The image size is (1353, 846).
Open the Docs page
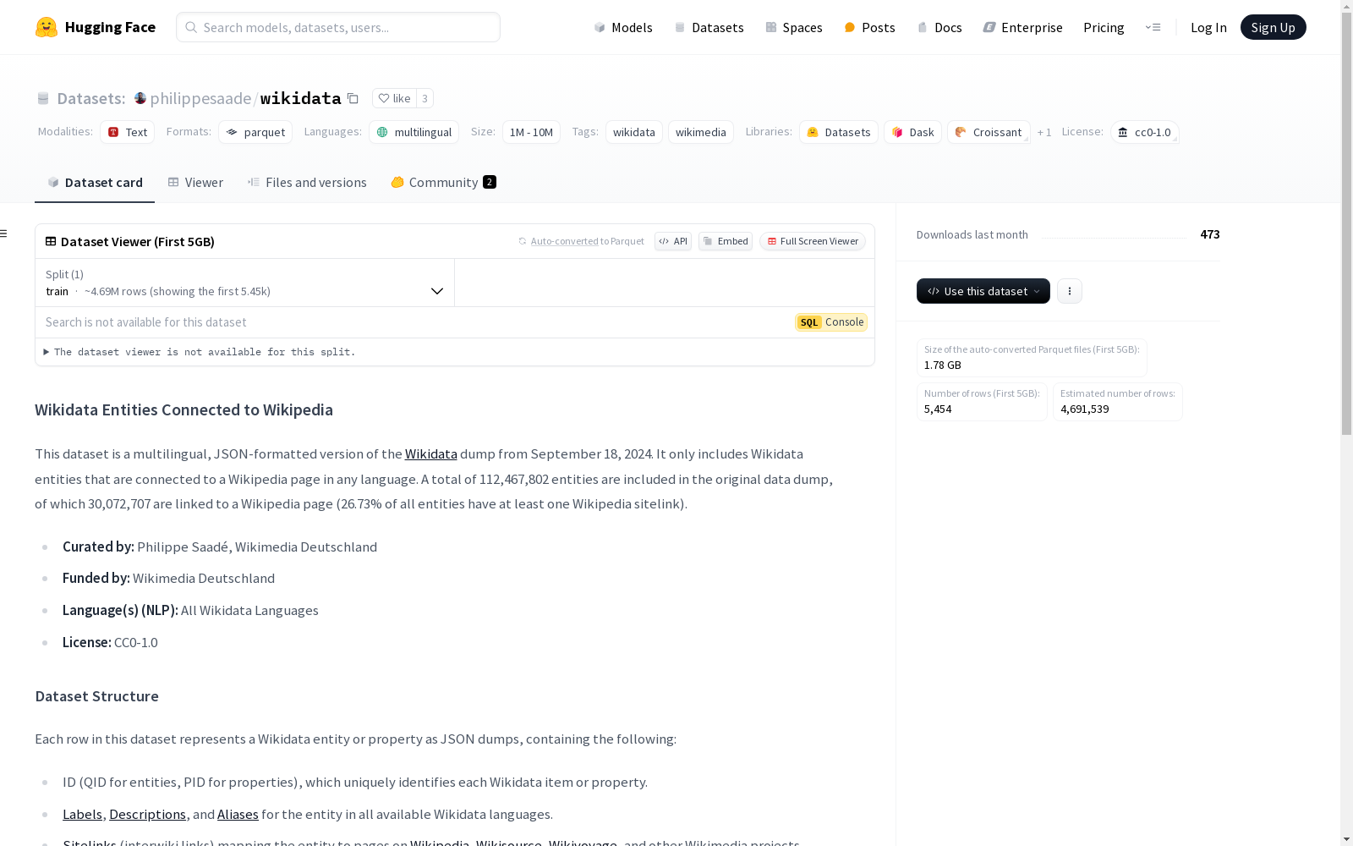tap(939, 27)
